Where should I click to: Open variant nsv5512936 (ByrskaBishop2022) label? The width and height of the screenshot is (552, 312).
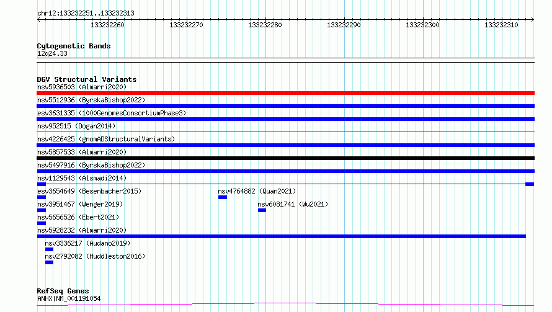pyautogui.click(x=91, y=100)
